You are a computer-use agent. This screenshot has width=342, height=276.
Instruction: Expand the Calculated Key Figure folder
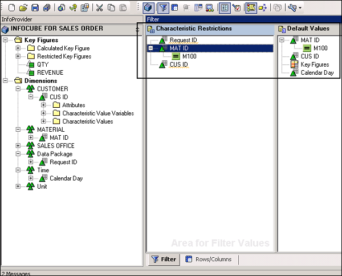click(x=18, y=48)
